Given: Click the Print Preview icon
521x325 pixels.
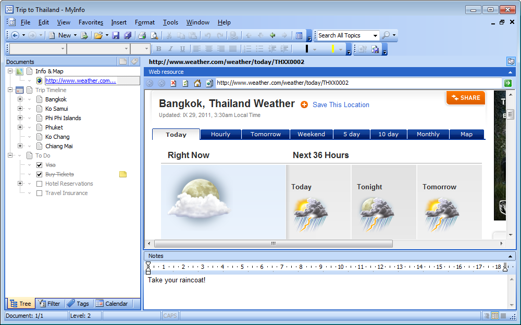Looking at the screenshot, I should (154, 35).
